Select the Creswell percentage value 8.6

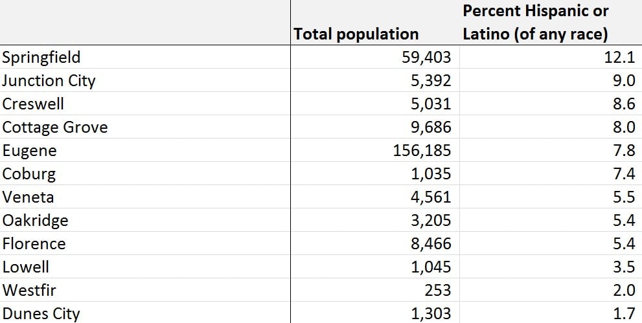click(x=550, y=104)
